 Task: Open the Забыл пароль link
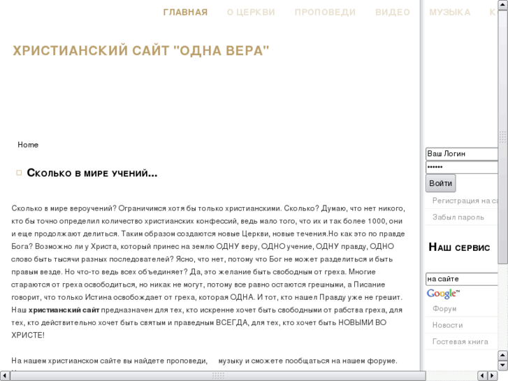coord(458,217)
